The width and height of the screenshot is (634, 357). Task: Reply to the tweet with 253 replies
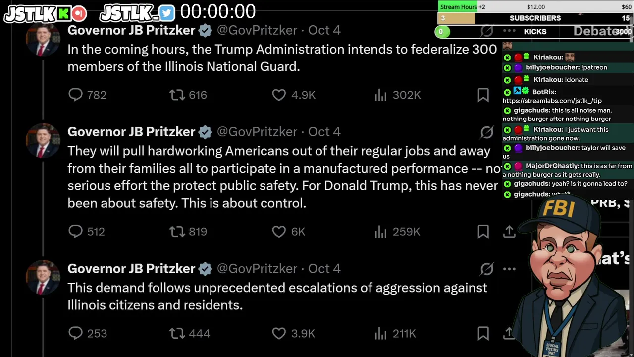pyautogui.click(x=76, y=333)
